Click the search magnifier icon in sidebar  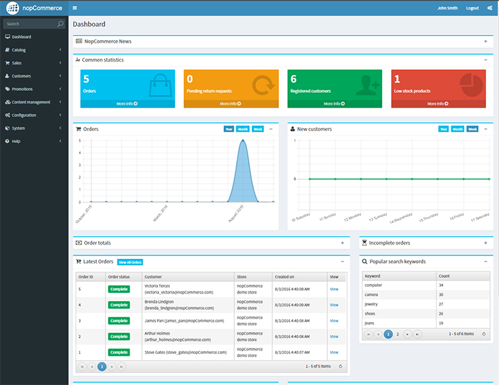pos(60,24)
